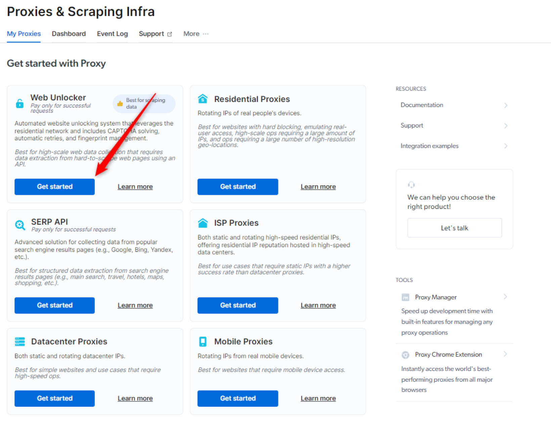
Task: Click the Mobile Proxies card title
Action: (x=243, y=342)
